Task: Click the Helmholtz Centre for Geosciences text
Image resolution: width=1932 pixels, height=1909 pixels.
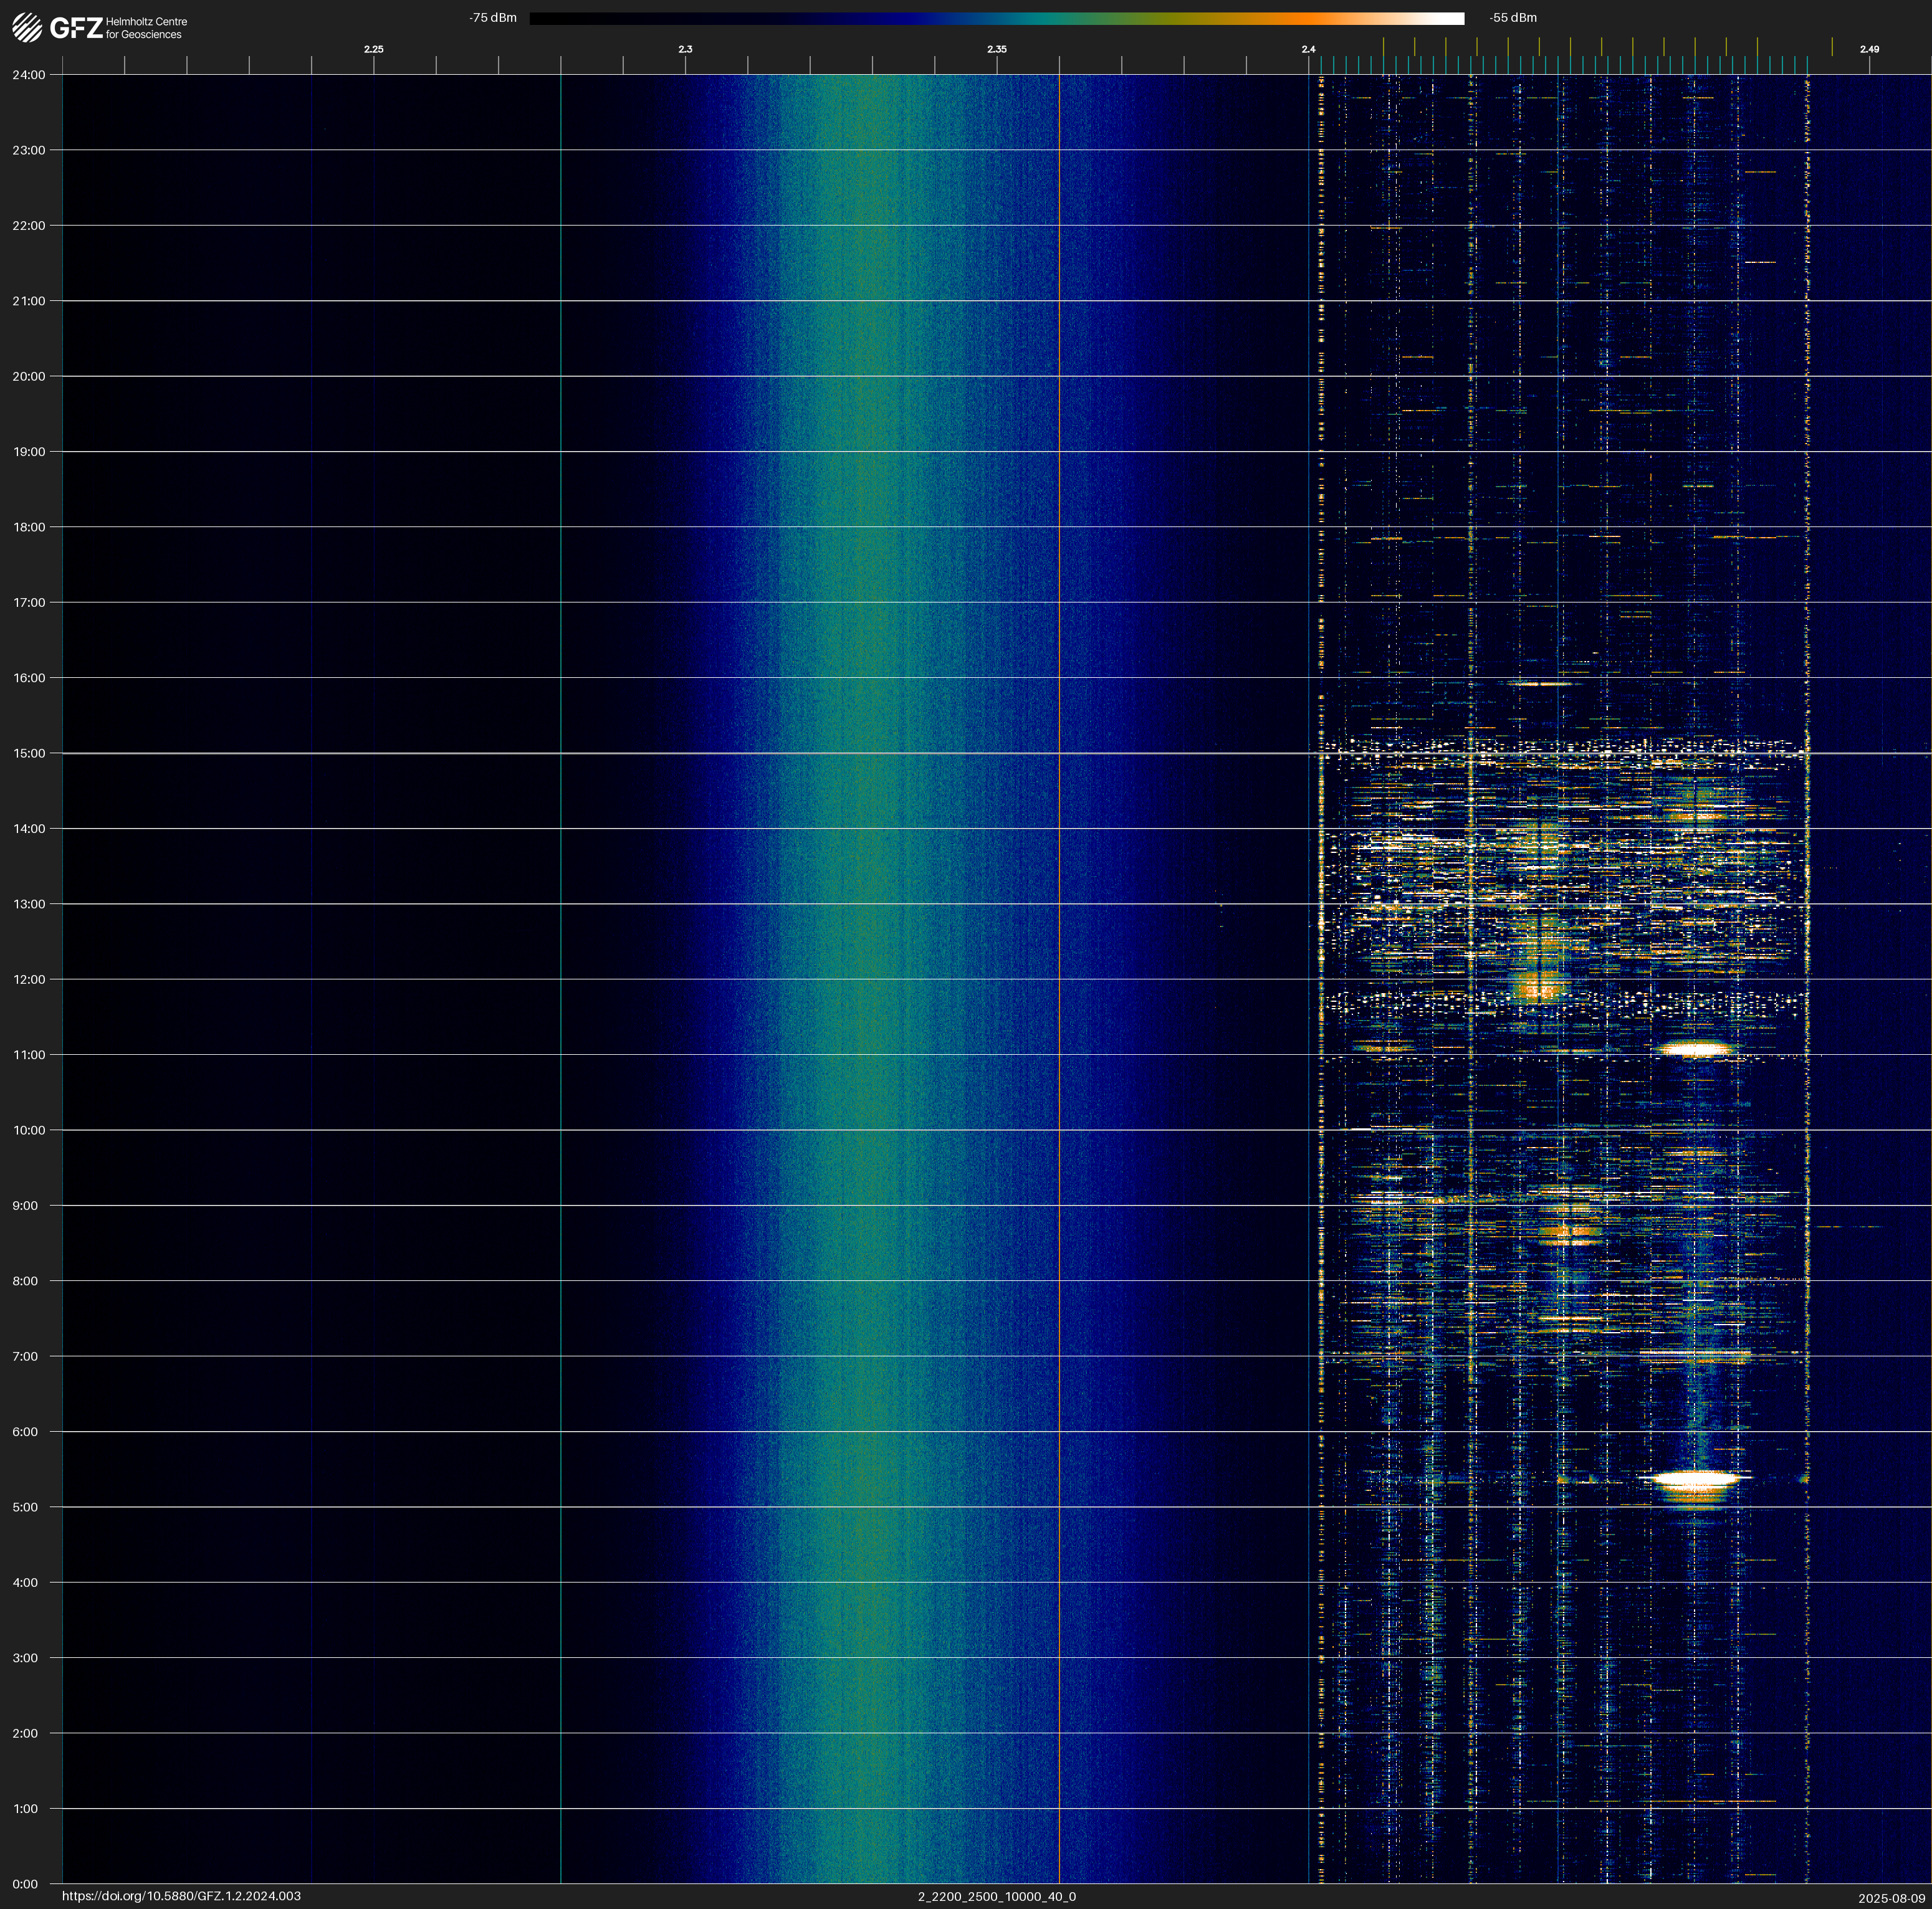Action: coord(146,28)
